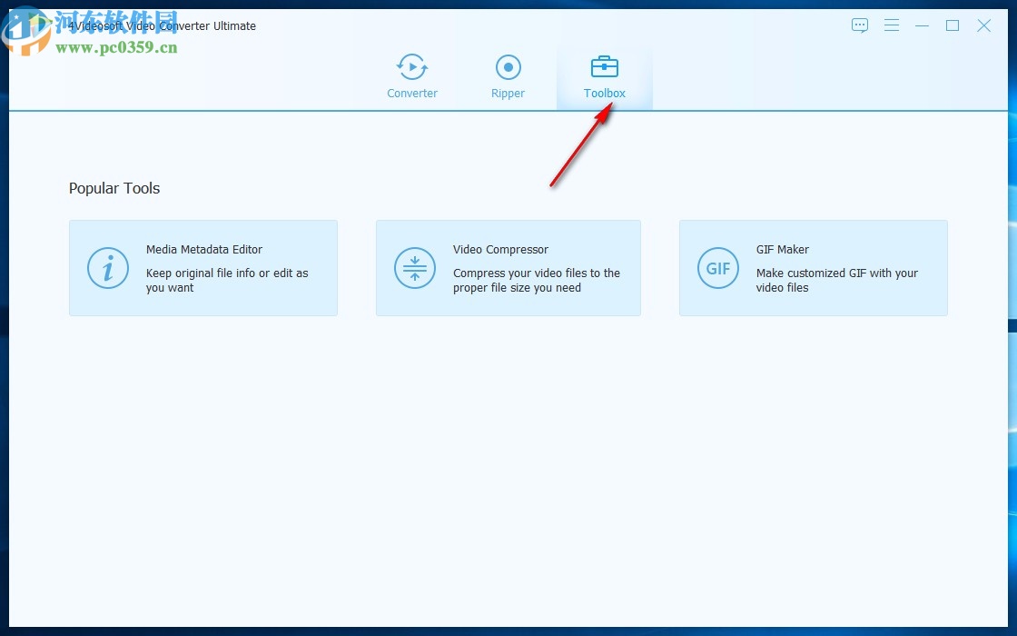1017x636 pixels.
Task: Open the Converter tab icon
Action: click(412, 67)
